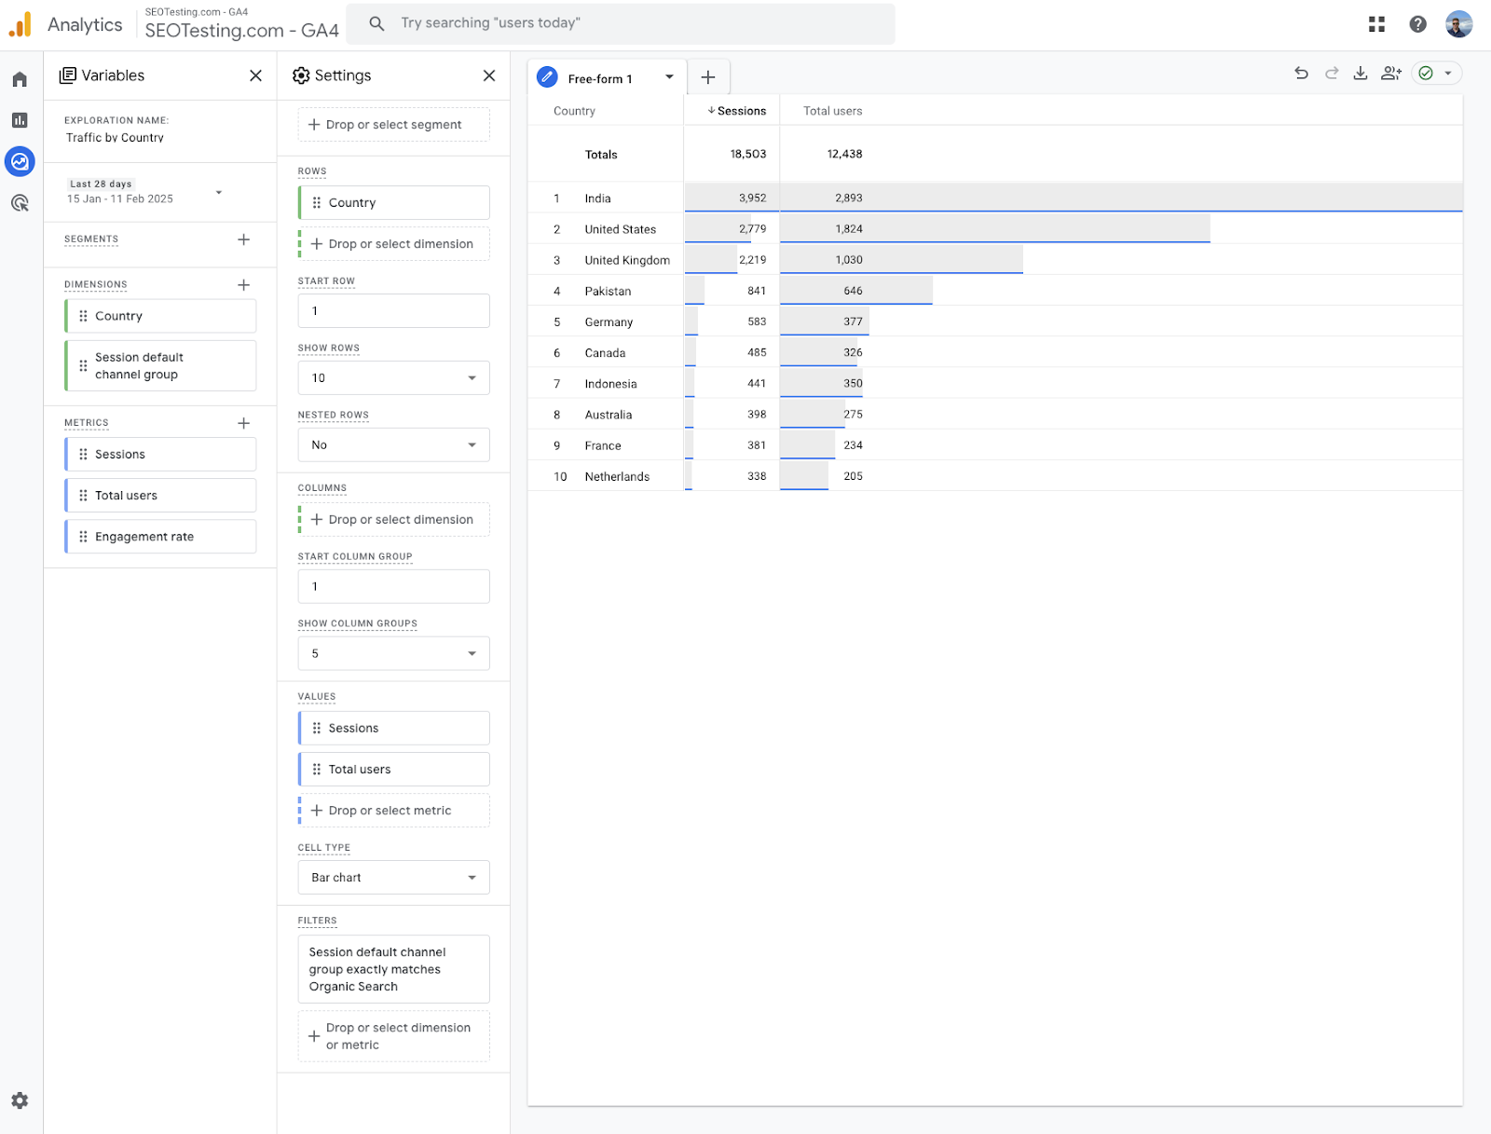Screen dimensions: 1491x1134
Task: Redo the last change
Action: (1331, 73)
